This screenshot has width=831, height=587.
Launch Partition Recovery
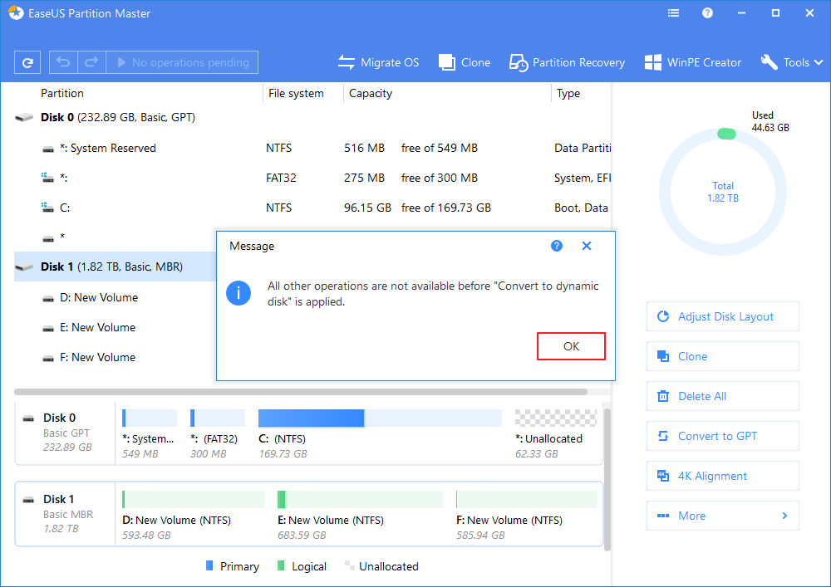coord(567,62)
